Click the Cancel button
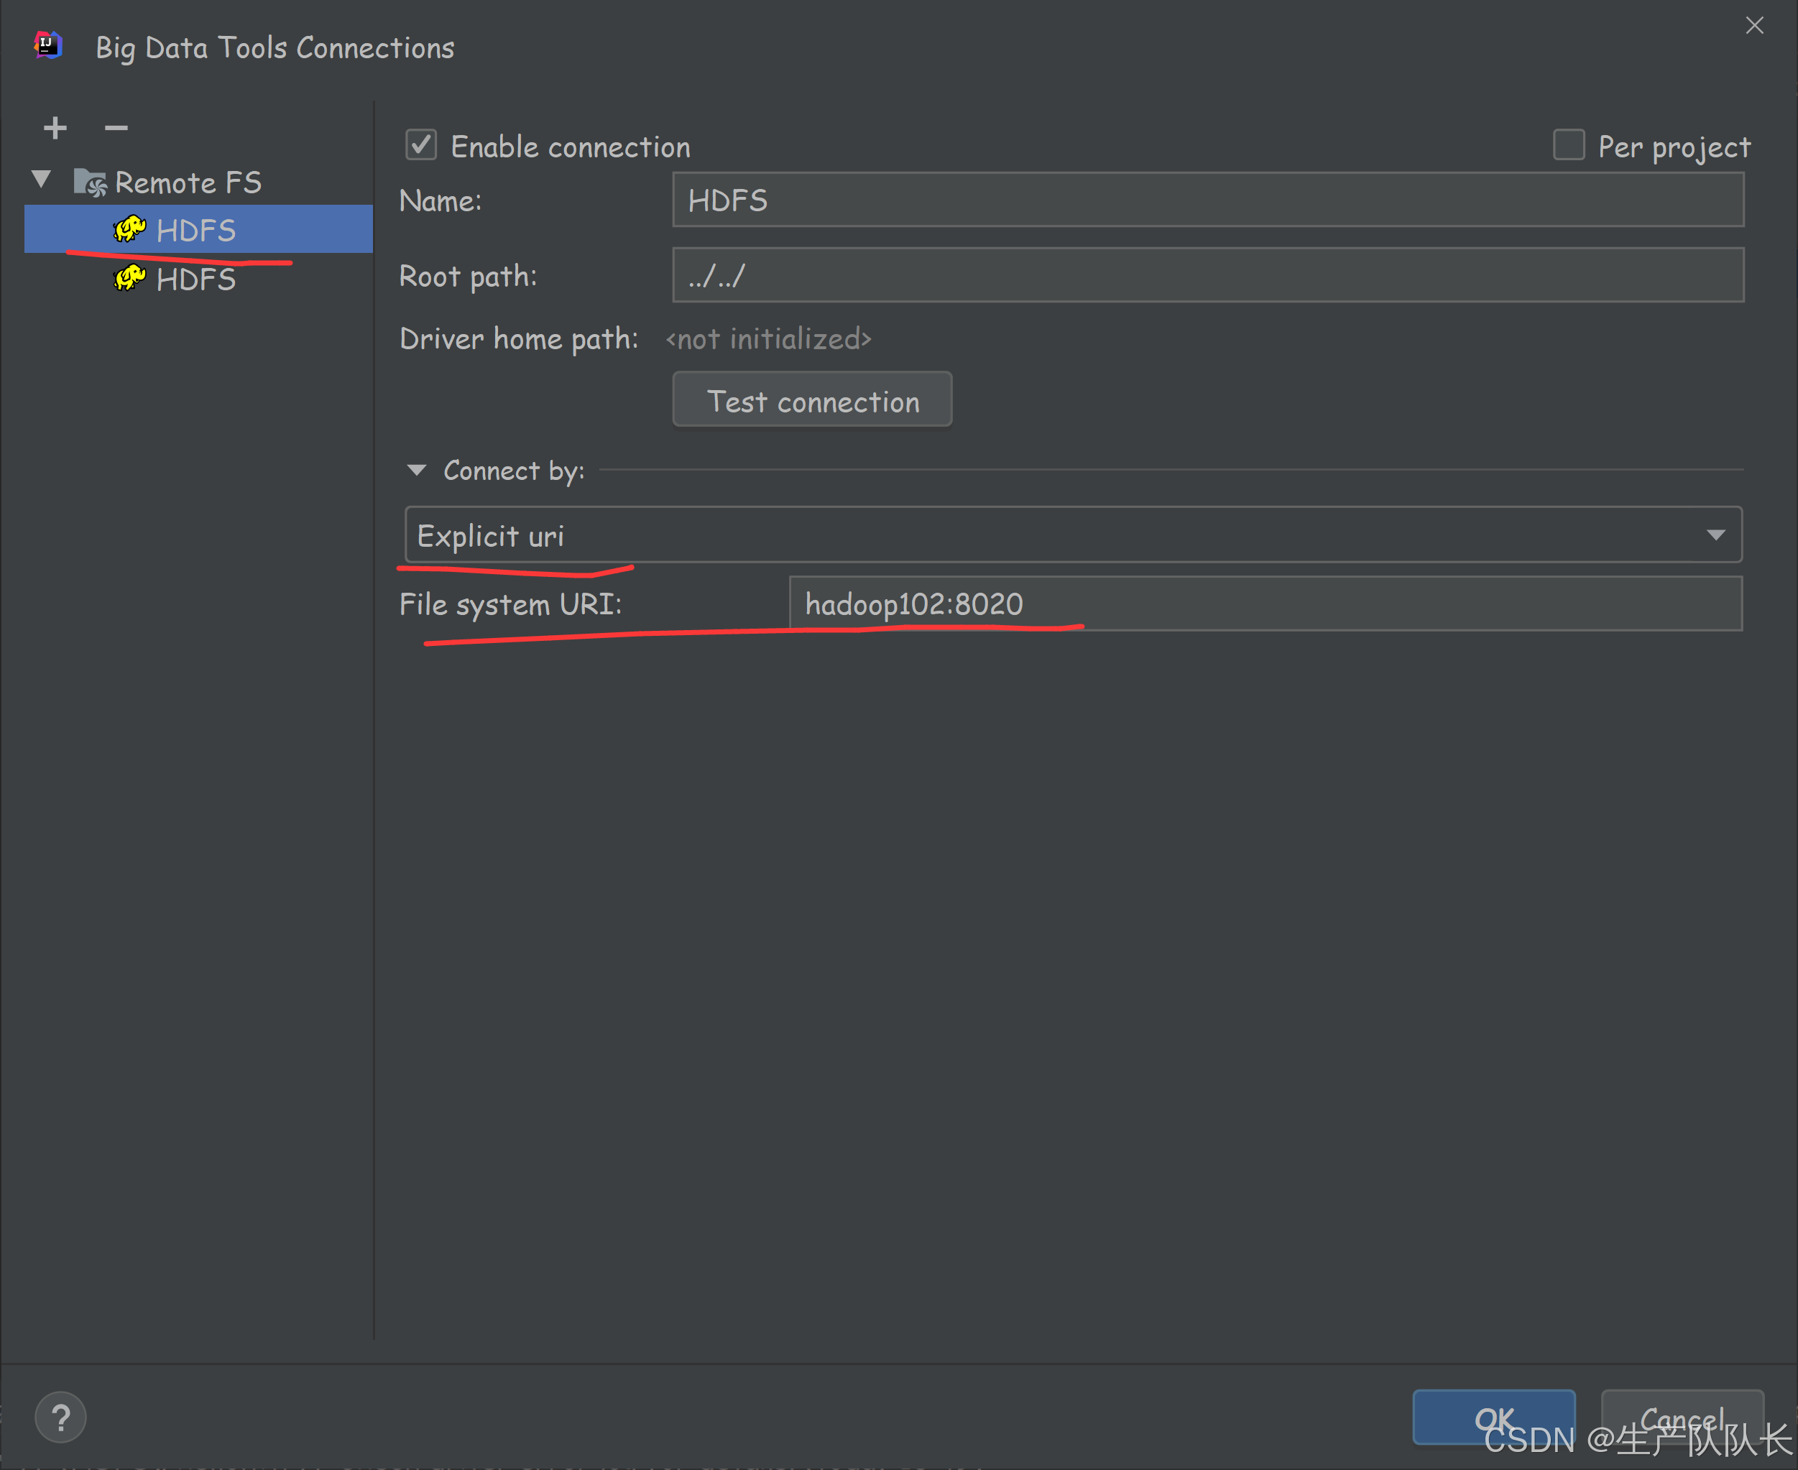1798x1470 pixels. point(1682,1418)
